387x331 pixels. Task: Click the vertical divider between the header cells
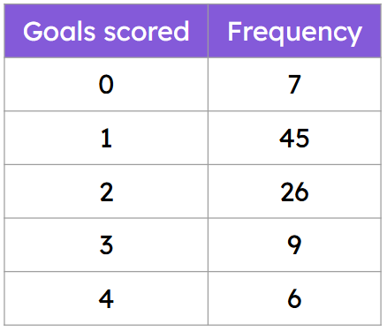point(208,31)
